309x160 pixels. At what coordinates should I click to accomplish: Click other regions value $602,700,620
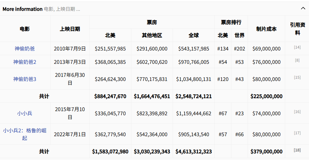pyautogui.click(x=152, y=62)
